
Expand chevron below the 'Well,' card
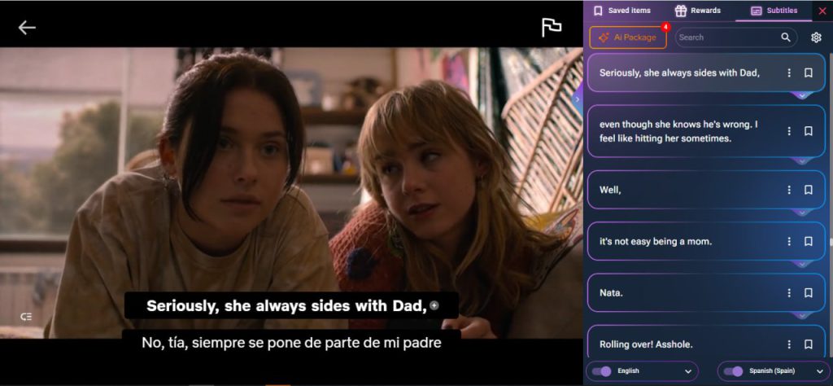[801, 213]
